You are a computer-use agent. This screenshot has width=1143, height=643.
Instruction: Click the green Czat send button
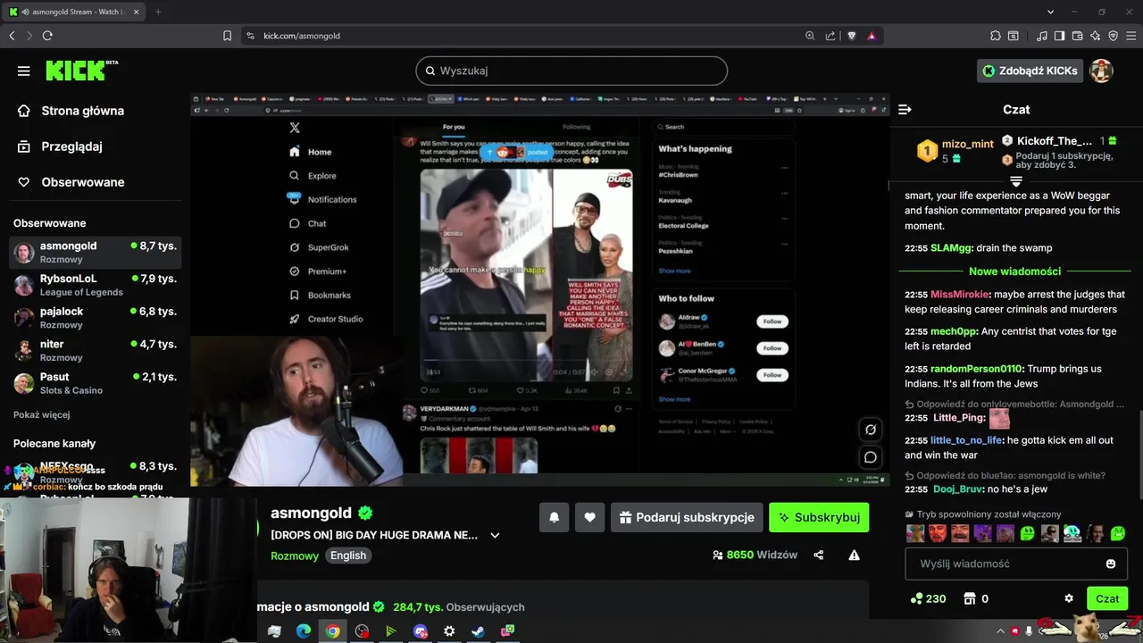click(x=1107, y=598)
